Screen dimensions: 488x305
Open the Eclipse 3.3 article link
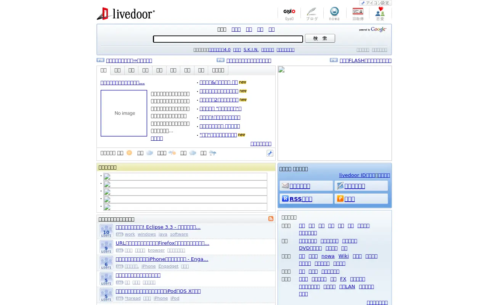[x=158, y=227]
